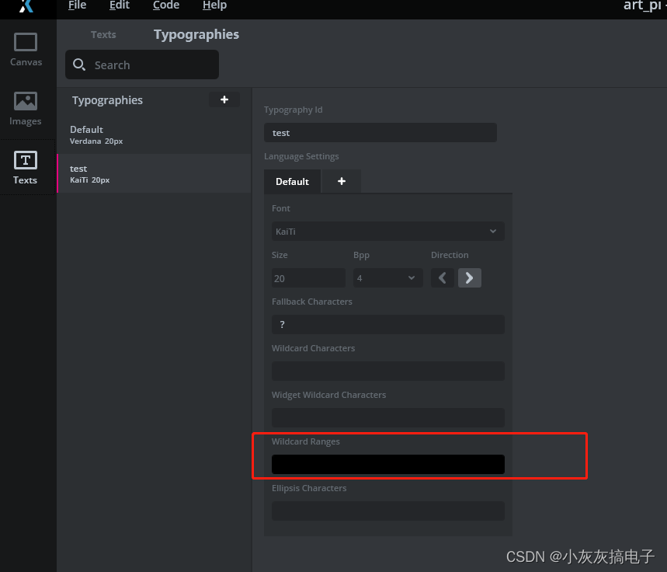Click the Typography Id field containing test
The width and height of the screenshot is (667, 572).
tap(380, 133)
